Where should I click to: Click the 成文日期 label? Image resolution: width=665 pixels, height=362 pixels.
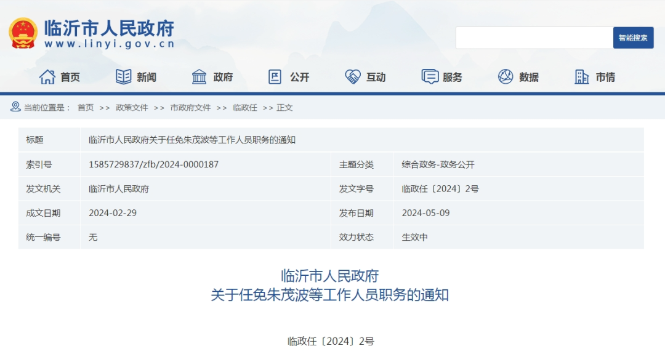coord(43,213)
